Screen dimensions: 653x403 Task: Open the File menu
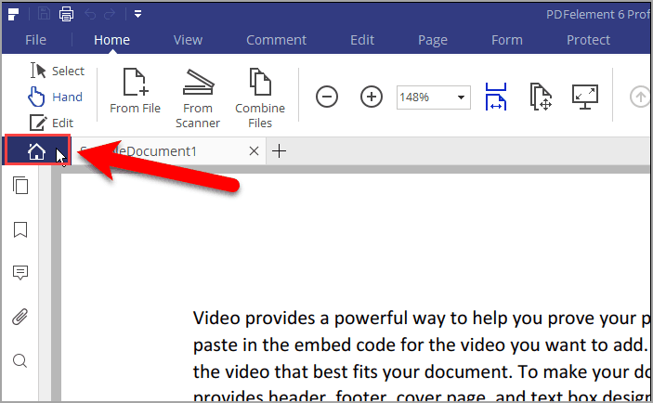point(35,40)
